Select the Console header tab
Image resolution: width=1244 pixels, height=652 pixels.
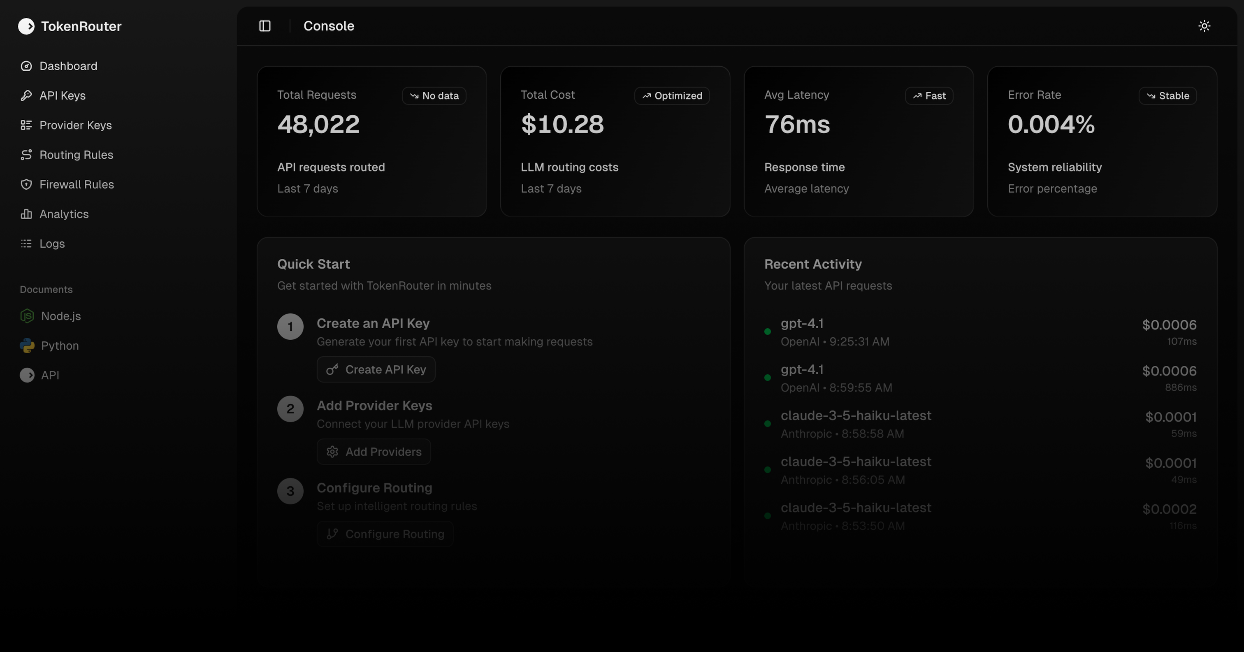pos(329,26)
